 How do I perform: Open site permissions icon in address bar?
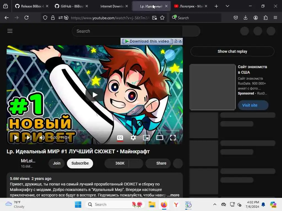click(x=60, y=18)
